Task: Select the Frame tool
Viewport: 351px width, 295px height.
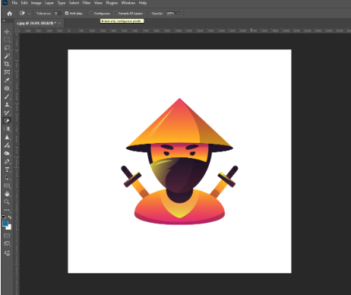Action: coord(7,72)
